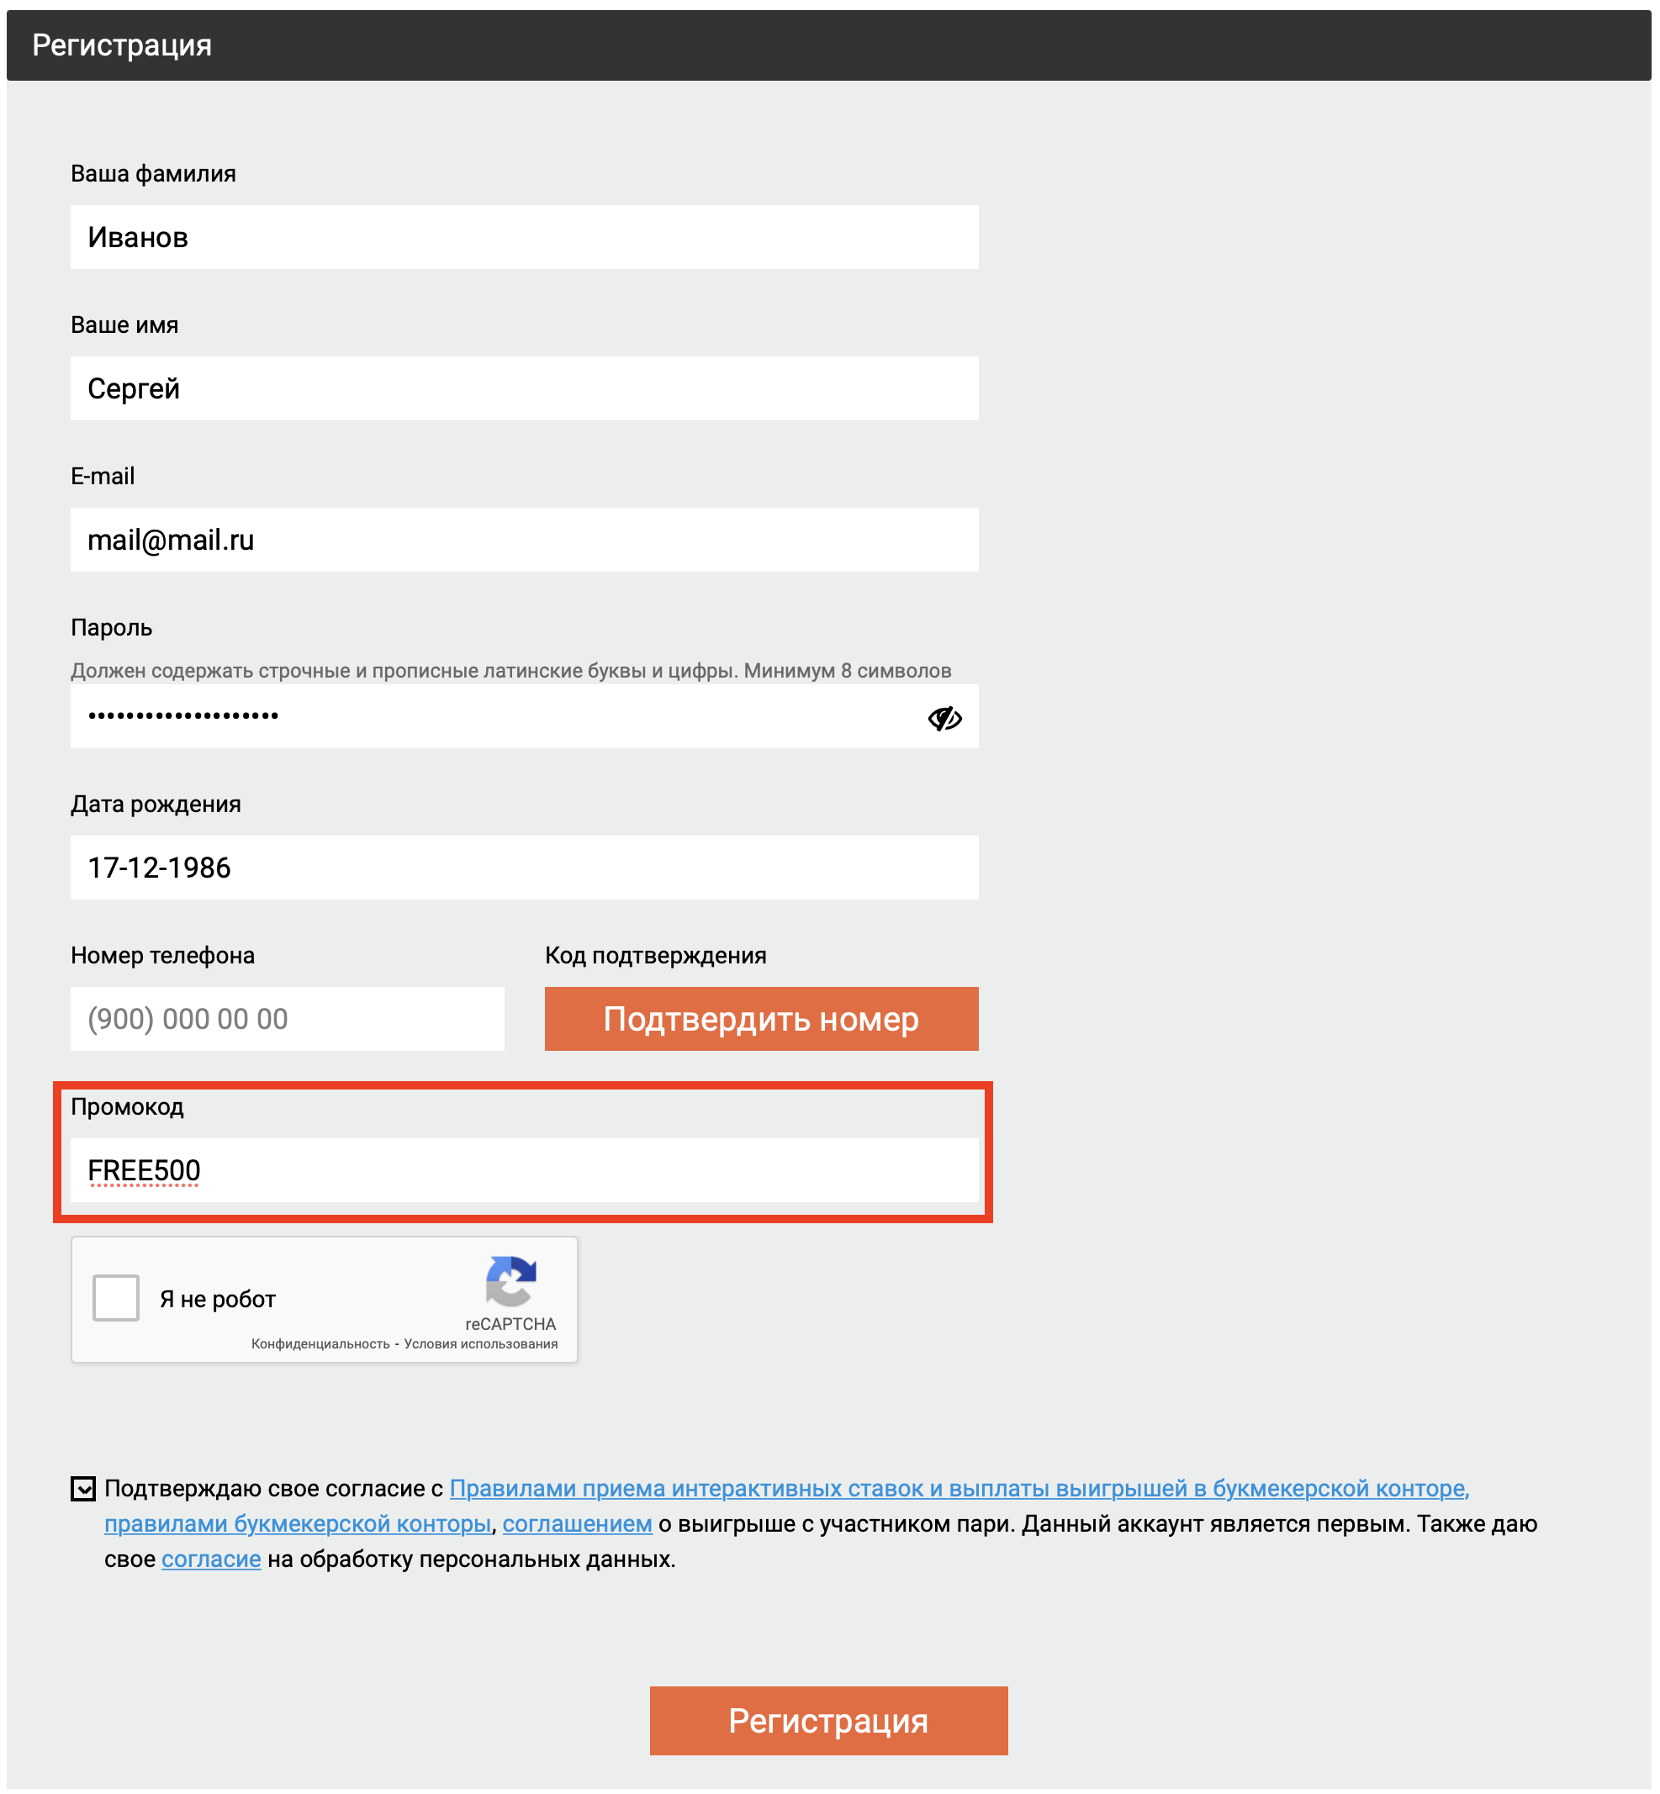Click the reCAPTCHA "Конфиденциальность" link
Viewport: 1660px width, 1794px height.
(320, 1344)
